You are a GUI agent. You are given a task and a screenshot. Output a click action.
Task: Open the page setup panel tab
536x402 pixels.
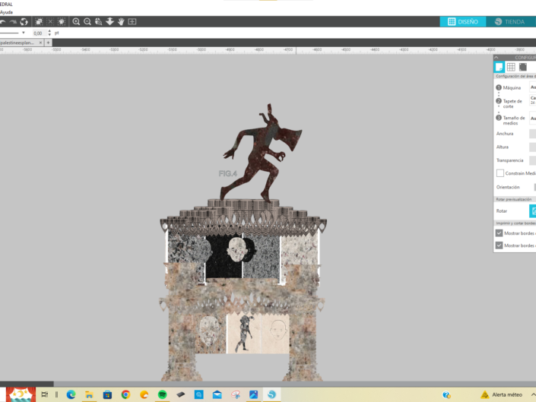coord(500,67)
